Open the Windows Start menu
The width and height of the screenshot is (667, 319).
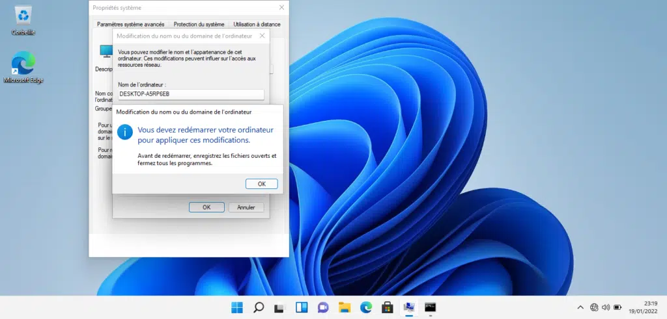click(236, 307)
